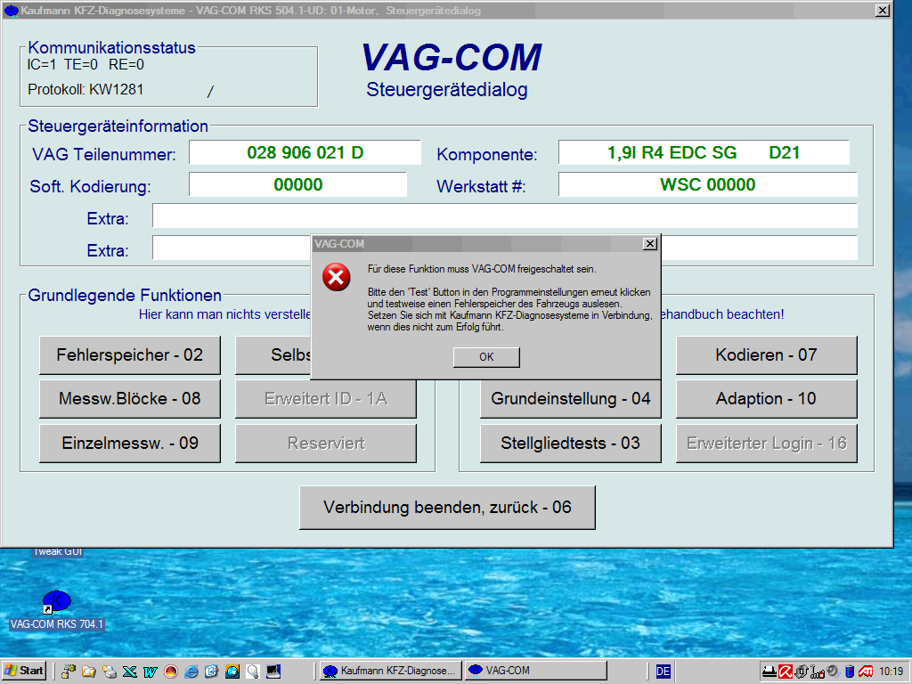Switch to Kaufmann KFZ-Diagnose taskbar button
This screenshot has width=912, height=684.
(390, 671)
